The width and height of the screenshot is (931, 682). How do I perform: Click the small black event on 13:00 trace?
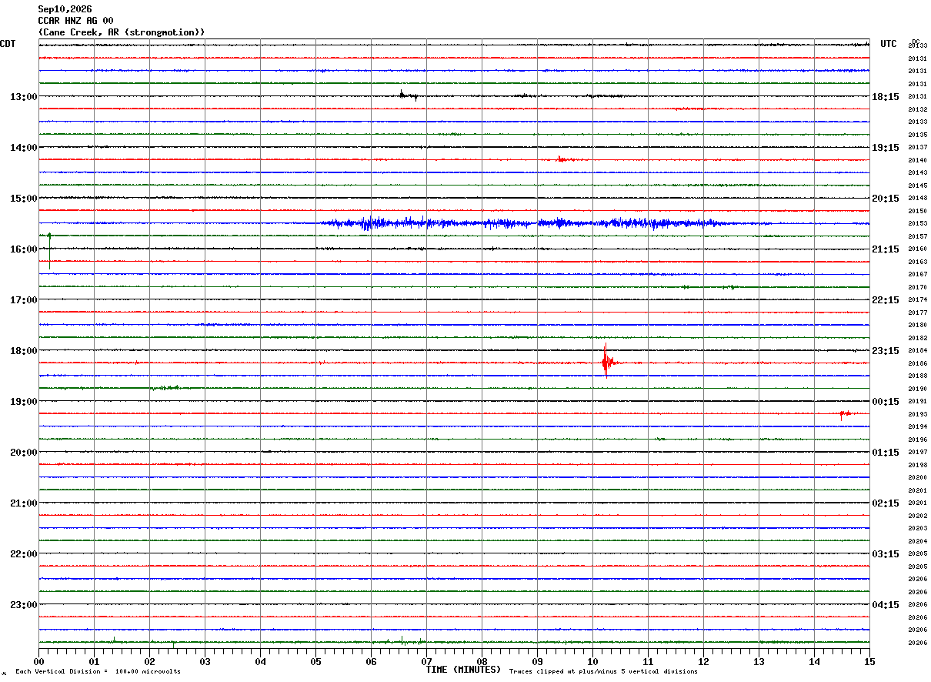click(408, 95)
